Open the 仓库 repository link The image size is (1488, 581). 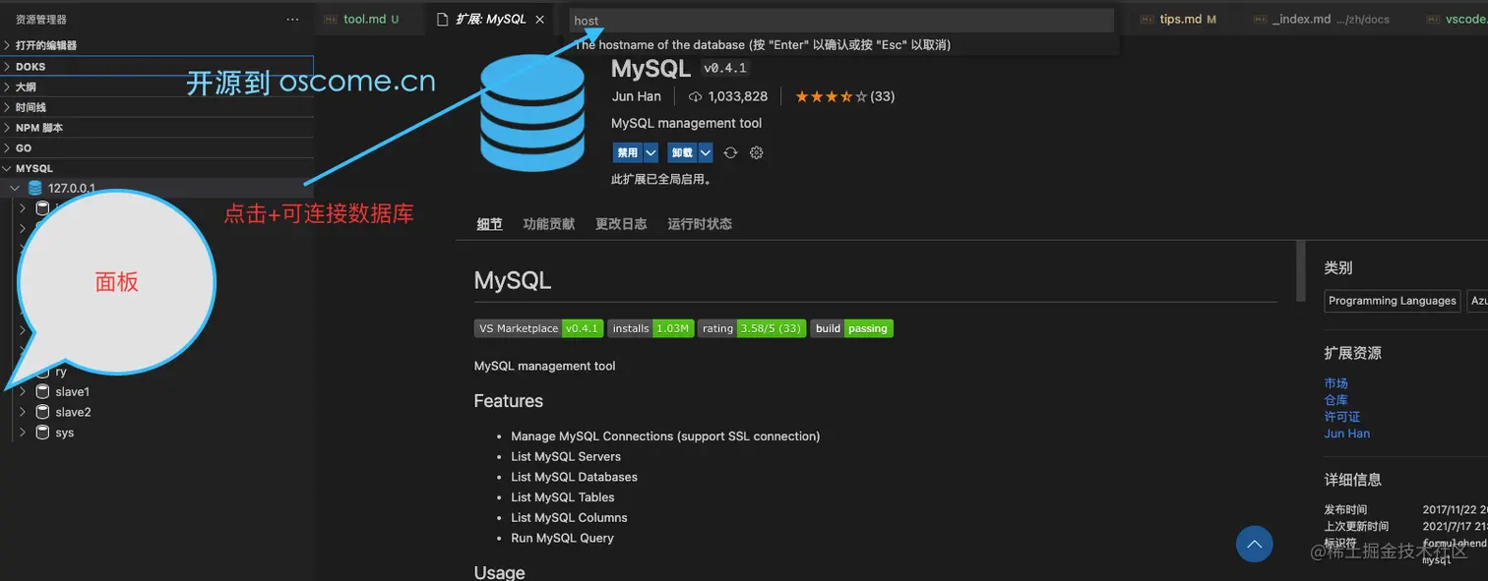coord(1335,400)
